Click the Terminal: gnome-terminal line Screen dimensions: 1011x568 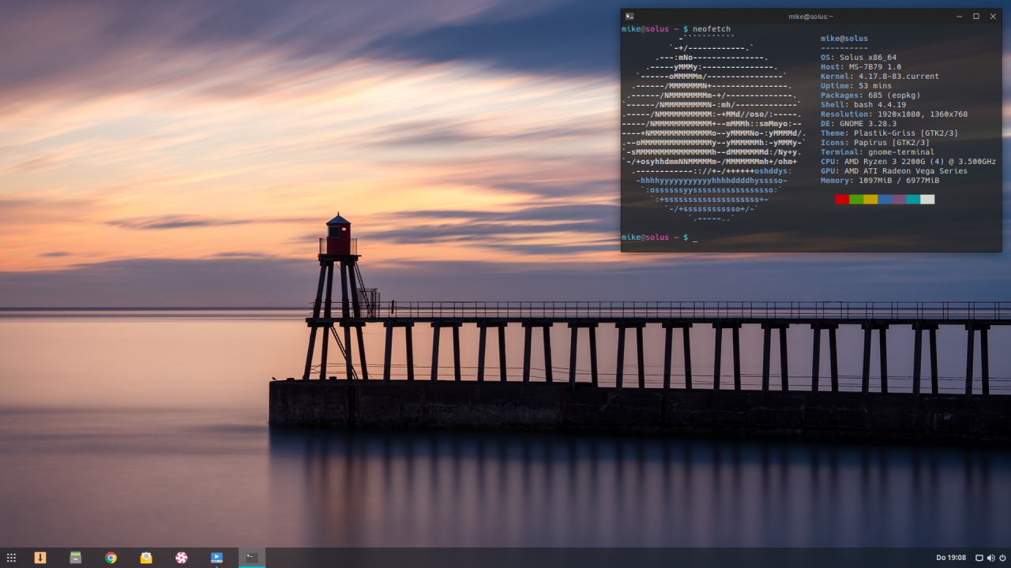(x=878, y=152)
